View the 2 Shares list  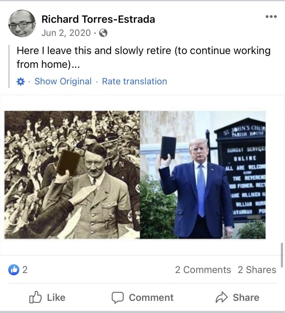(x=257, y=270)
